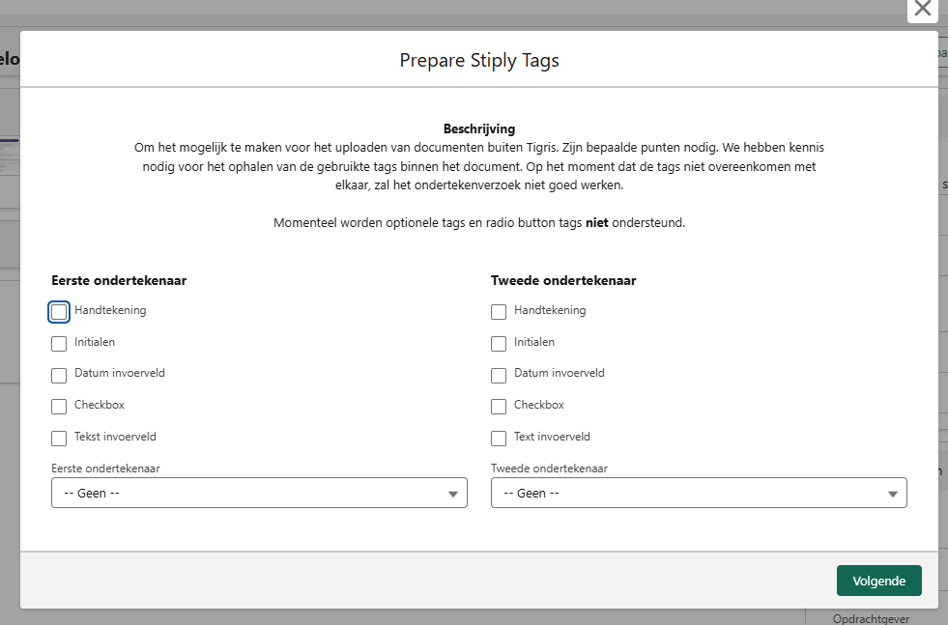
Task: Select Checkbox option under Eerste ondertekenaar
Action: (x=59, y=407)
